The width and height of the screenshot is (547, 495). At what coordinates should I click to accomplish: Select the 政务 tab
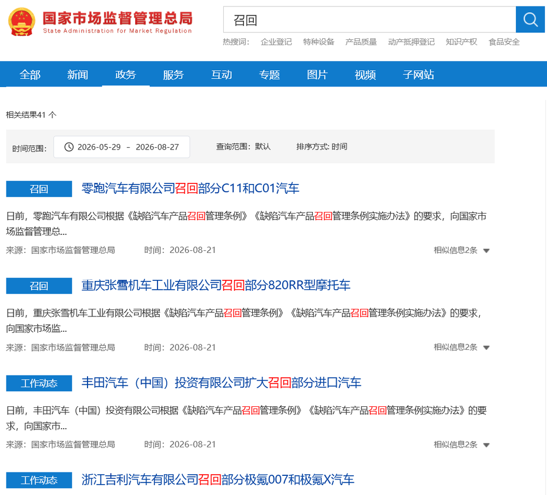pyautogui.click(x=126, y=74)
